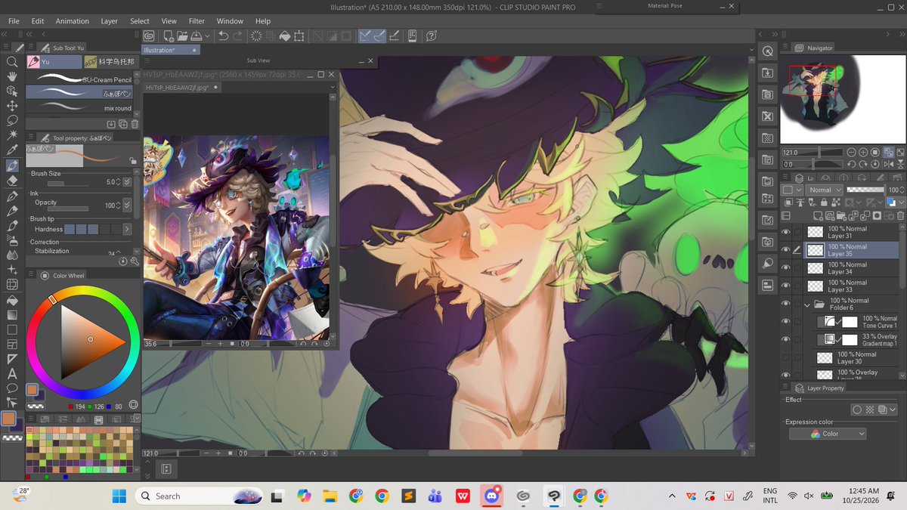Click the Brush Size slider
This screenshot has width=907, height=510.
point(67,183)
